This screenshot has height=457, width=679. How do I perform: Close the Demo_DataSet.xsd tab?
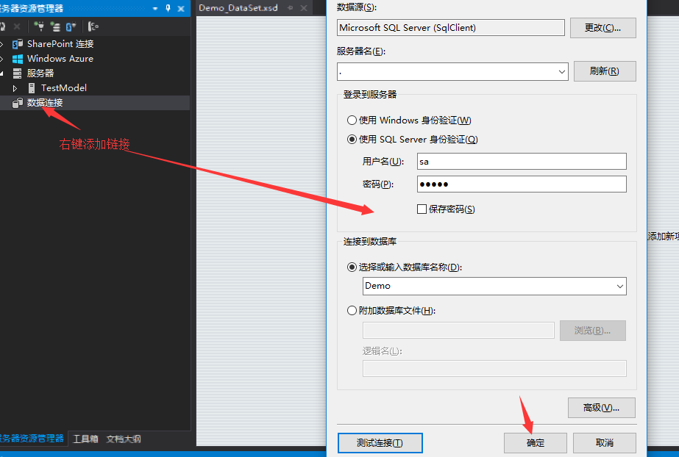[x=304, y=8]
